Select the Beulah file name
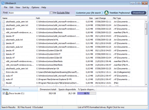149x110 pixels. pos(9,83)
